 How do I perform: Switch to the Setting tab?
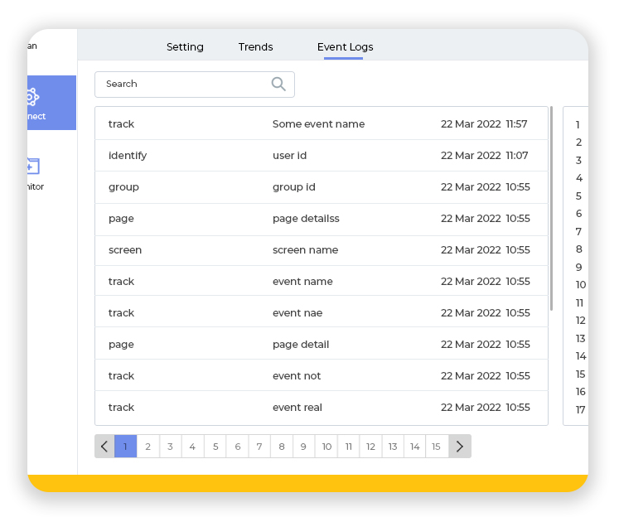tap(185, 47)
